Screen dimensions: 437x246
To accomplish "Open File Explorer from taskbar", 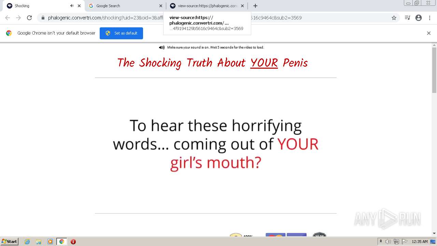I will pyautogui.click(x=39, y=242).
